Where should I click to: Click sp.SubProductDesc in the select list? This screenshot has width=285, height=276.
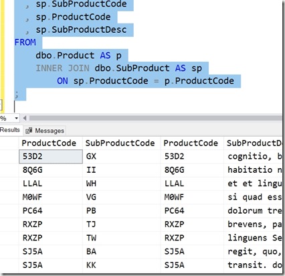81,30
